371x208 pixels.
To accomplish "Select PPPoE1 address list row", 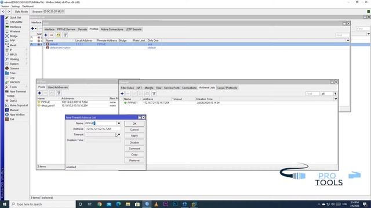I will [228, 103].
